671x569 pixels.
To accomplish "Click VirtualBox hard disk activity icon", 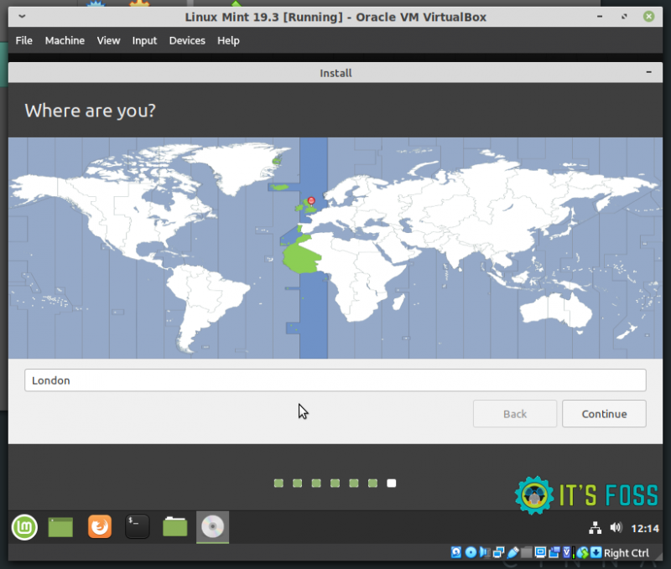I will [456, 552].
